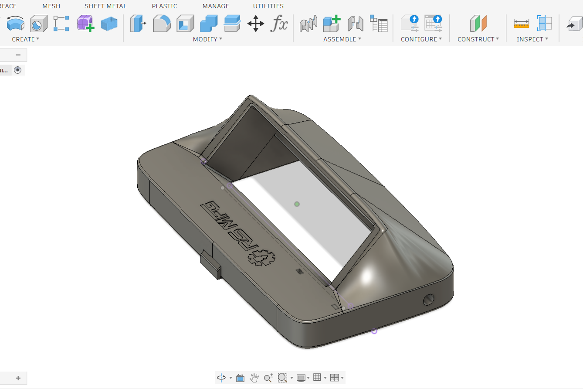Select the Shell tool
The height and width of the screenshot is (389, 583).
click(x=185, y=25)
